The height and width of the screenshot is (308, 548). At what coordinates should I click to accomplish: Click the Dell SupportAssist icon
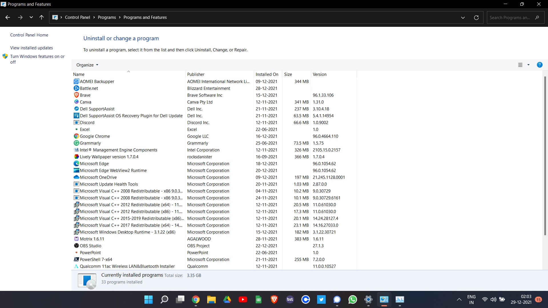76,109
